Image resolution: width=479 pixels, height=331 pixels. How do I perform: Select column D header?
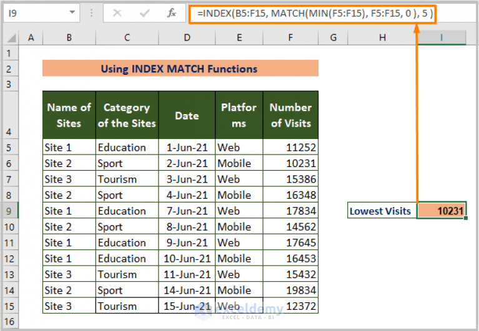click(187, 38)
